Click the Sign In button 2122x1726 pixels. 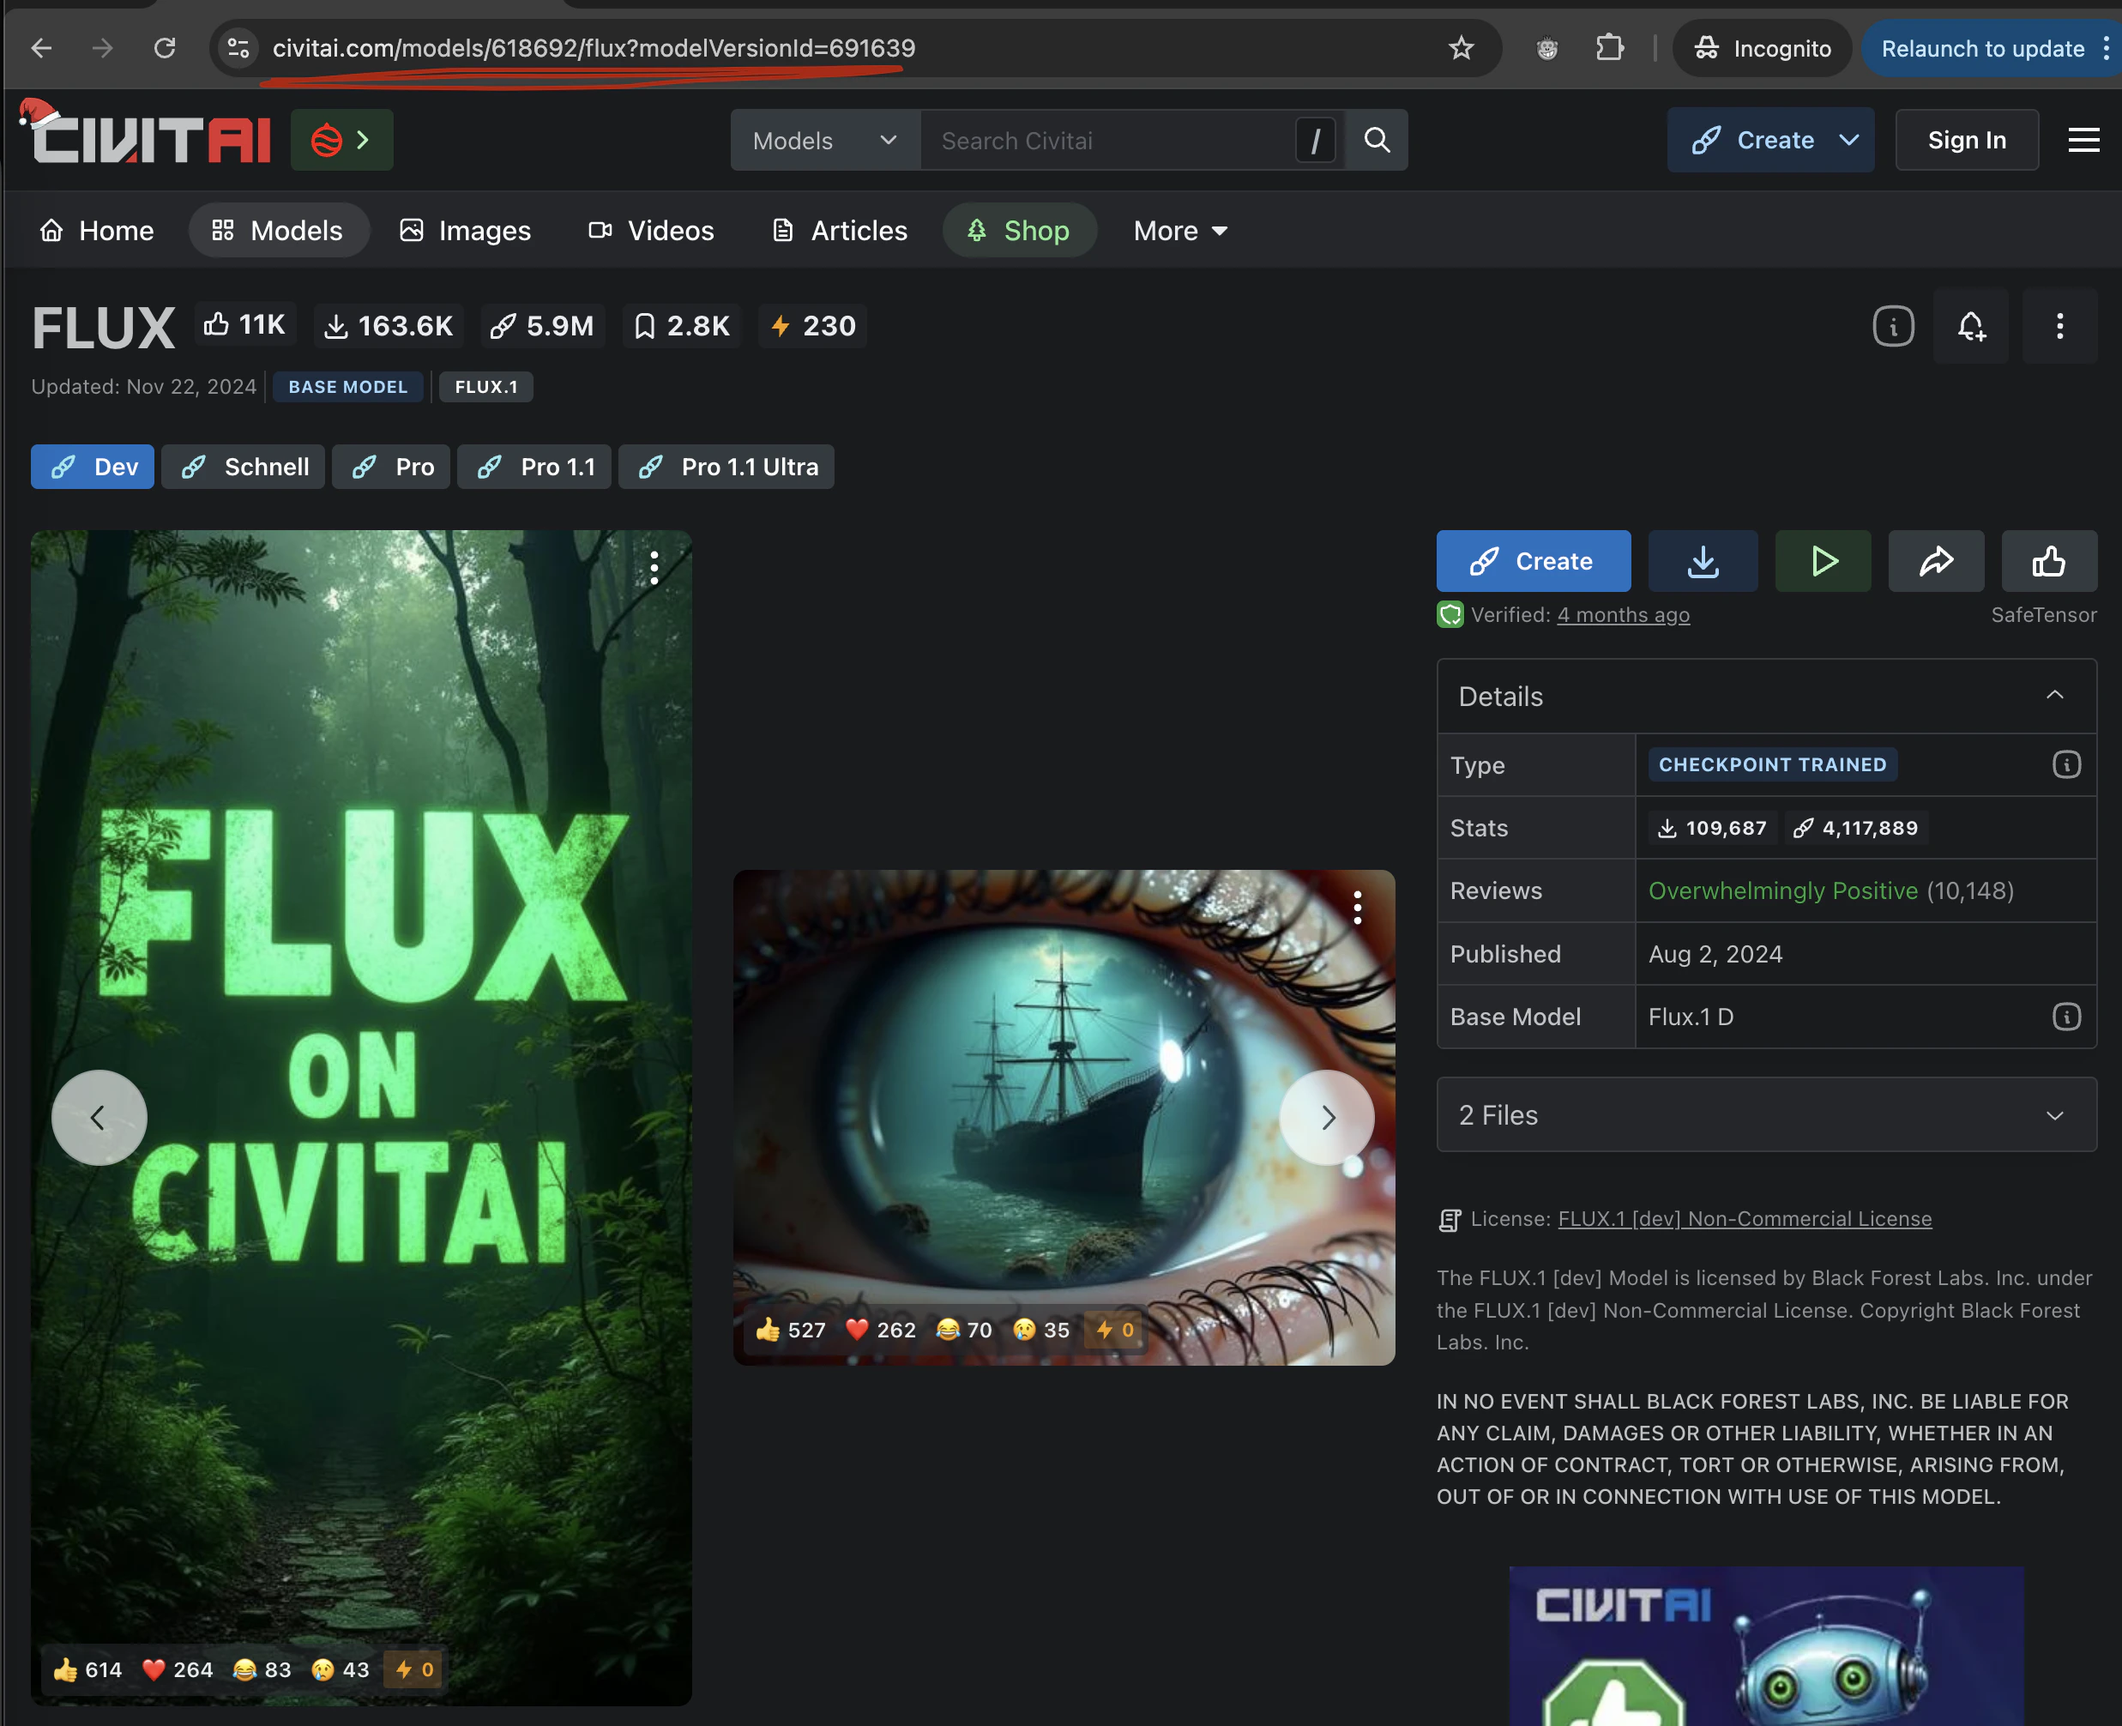[x=1966, y=140]
